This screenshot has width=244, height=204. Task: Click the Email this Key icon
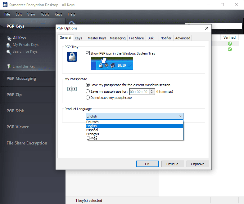click(9, 66)
